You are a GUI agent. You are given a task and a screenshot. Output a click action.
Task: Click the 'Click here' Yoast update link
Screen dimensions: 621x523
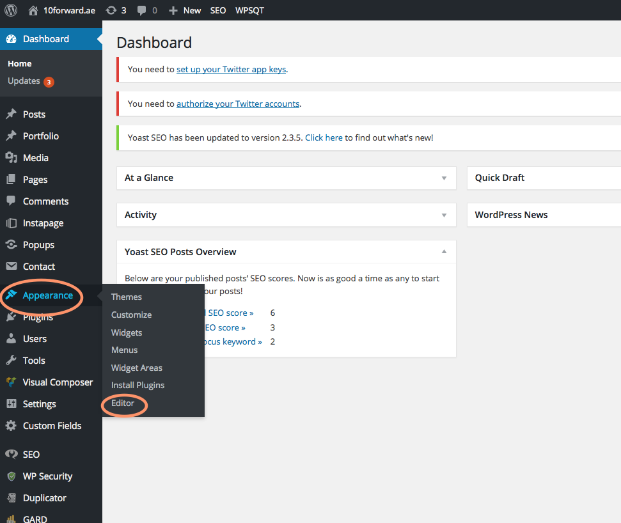pyautogui.click(x=324, y=137)
